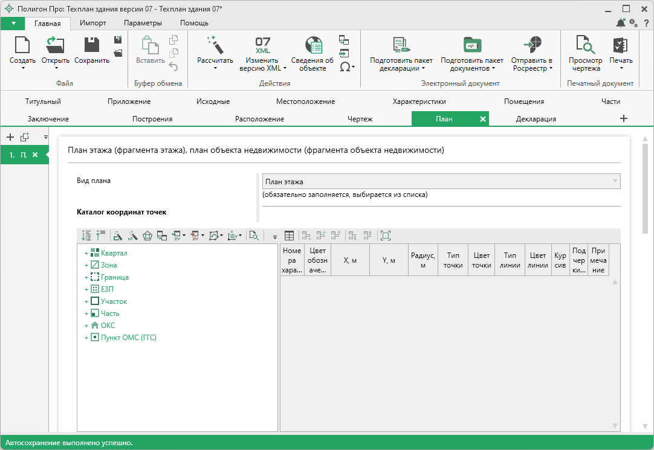Open Сведения об объекте
This screenshot has height=450, width=654.
pyautogui.click(x=312, y=46)
